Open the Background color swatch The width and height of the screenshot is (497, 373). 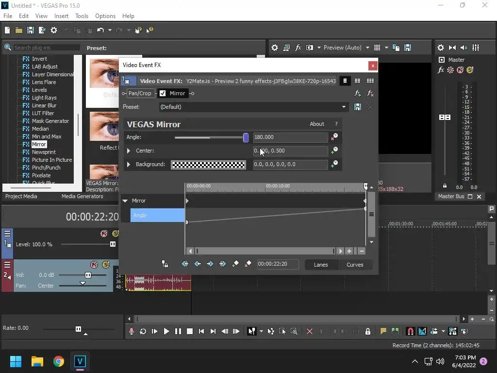pyautogui.click(x=208, y=165)
